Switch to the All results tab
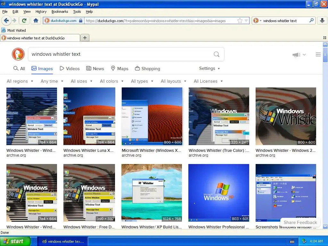The width and height of the screenshot is (328, 246). [x=19, y=69]
